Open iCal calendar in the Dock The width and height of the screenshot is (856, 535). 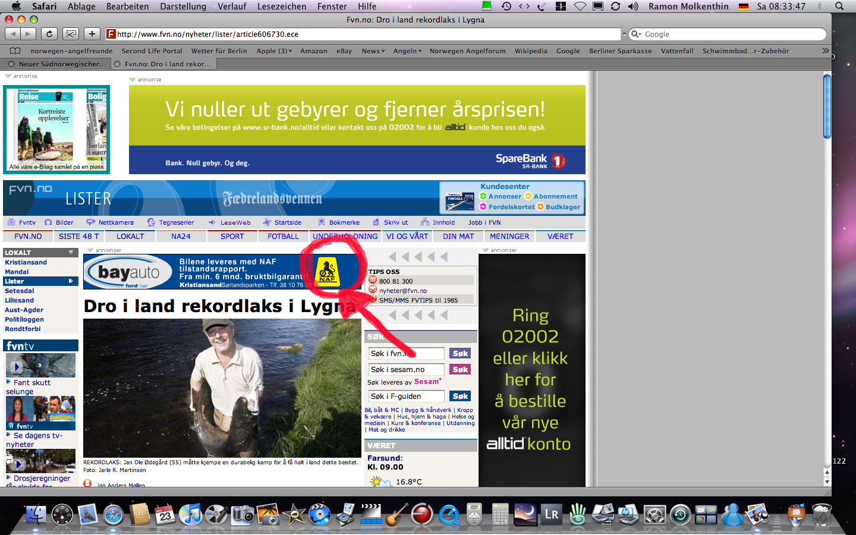pyautogui.click(x=165, y=514)
